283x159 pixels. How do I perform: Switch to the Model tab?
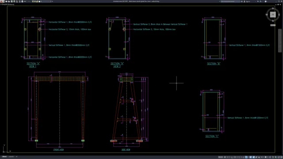pos(4,157)
